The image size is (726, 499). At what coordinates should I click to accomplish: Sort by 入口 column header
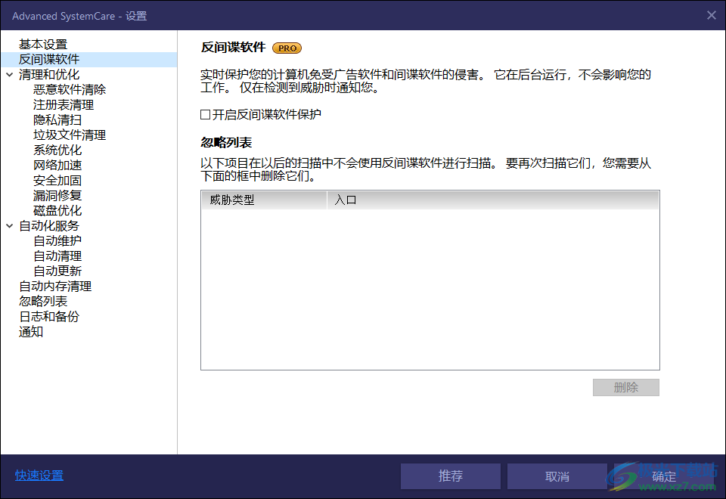pyautogui.click(x=492, y=200)
